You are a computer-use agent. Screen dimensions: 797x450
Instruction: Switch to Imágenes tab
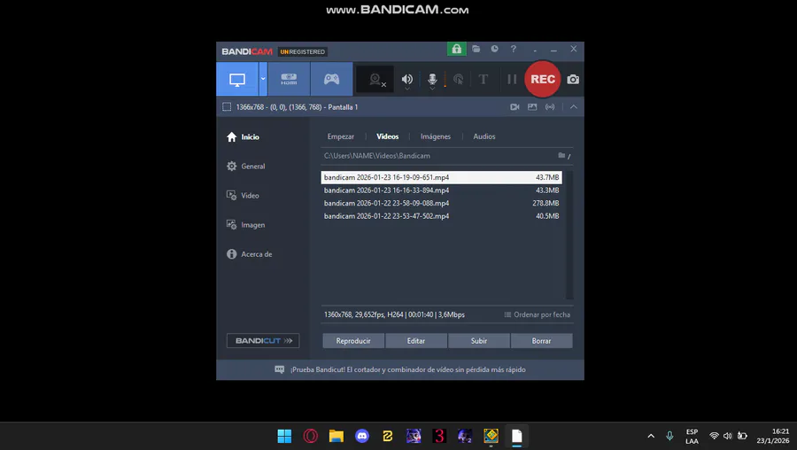[x=436, y=136]
